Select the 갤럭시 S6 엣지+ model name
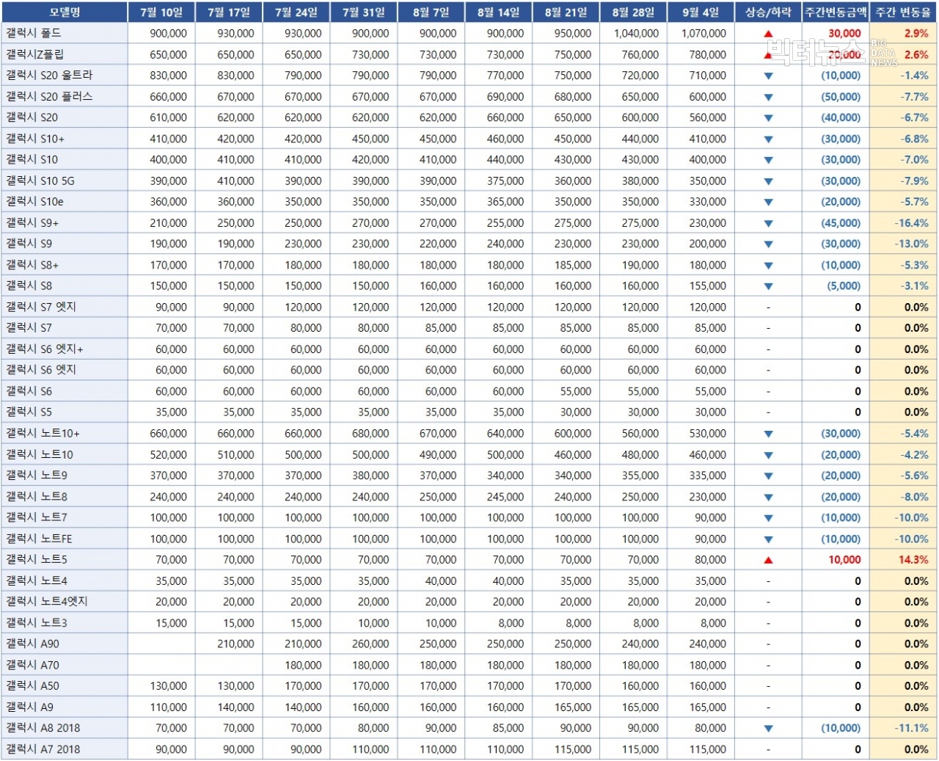This screenshot has width=939, height=761. click(45, 349)
